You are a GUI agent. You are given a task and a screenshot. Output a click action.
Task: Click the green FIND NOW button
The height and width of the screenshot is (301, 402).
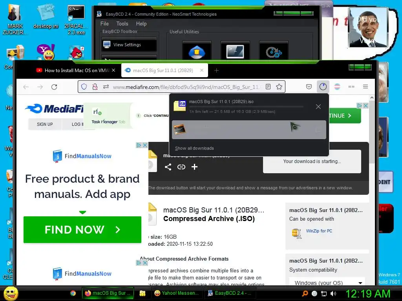[x=82, y=230]
